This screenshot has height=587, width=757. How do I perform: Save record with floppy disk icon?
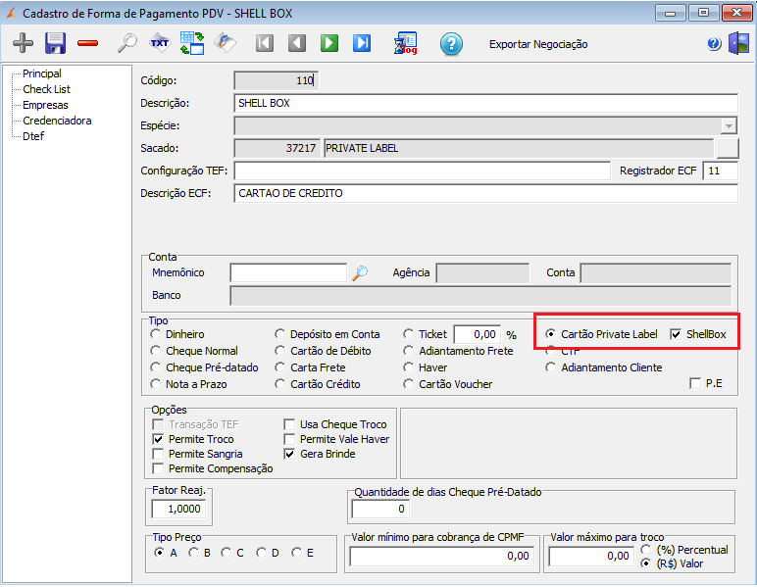click(56, 43)
